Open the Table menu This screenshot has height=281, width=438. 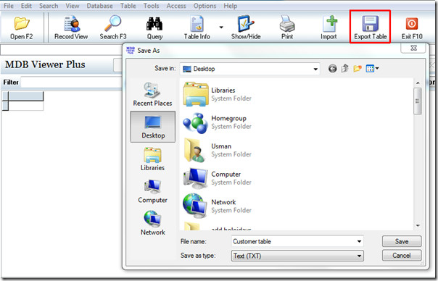(x=128, y=6)
